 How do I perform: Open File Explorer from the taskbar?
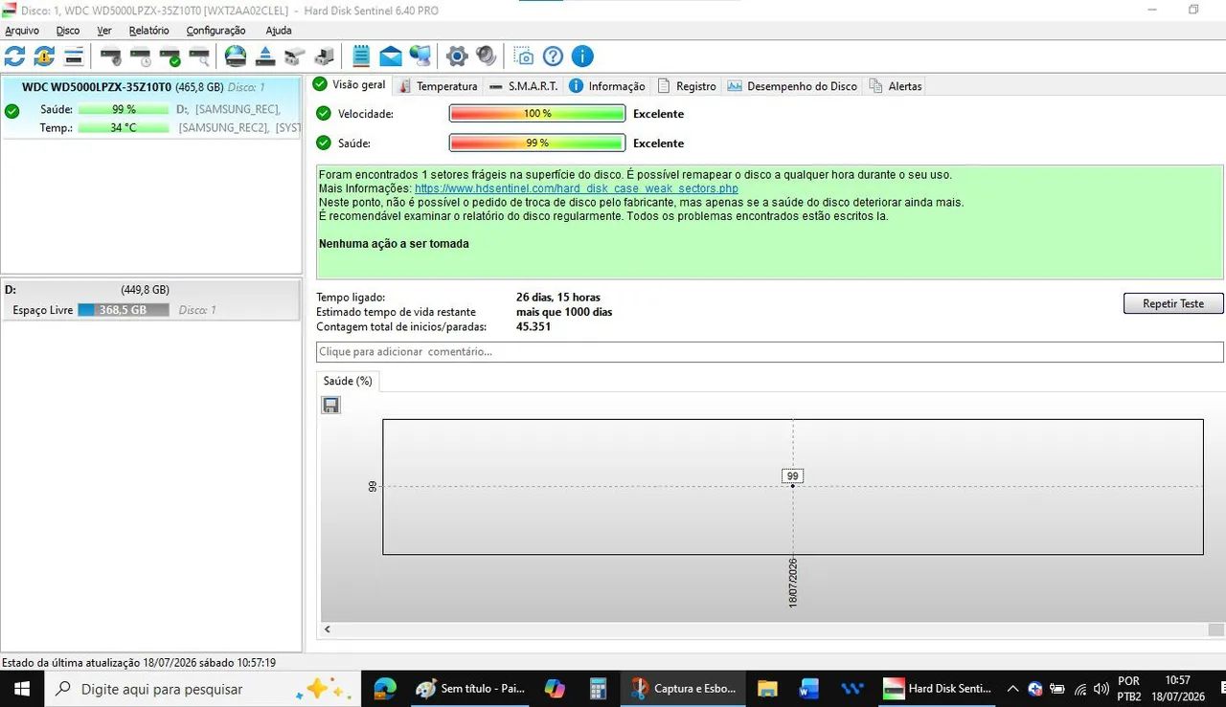pyautogui.click(x=767, y=689)
